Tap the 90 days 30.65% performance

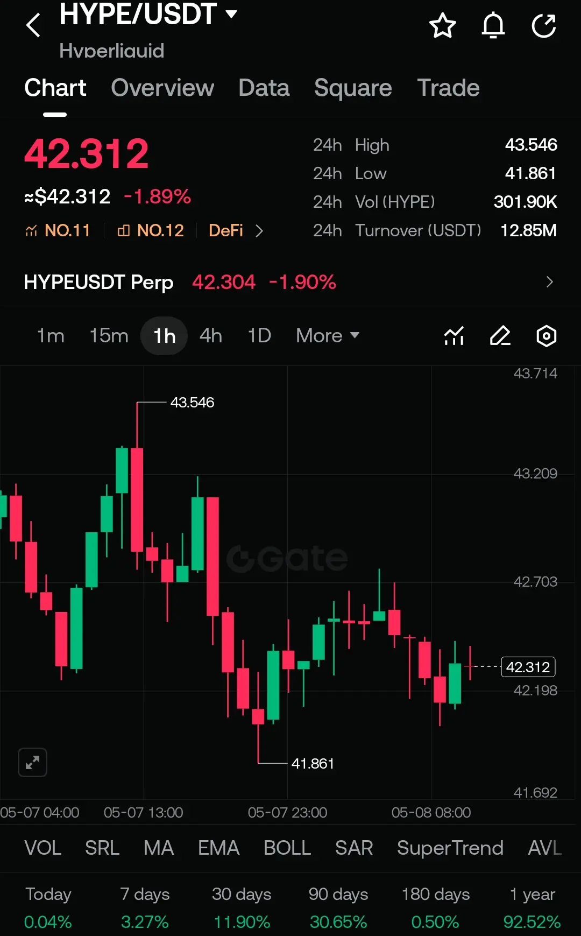point(338,908)
